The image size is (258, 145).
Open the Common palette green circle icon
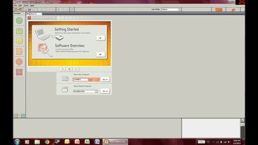[x=19, y=21]
